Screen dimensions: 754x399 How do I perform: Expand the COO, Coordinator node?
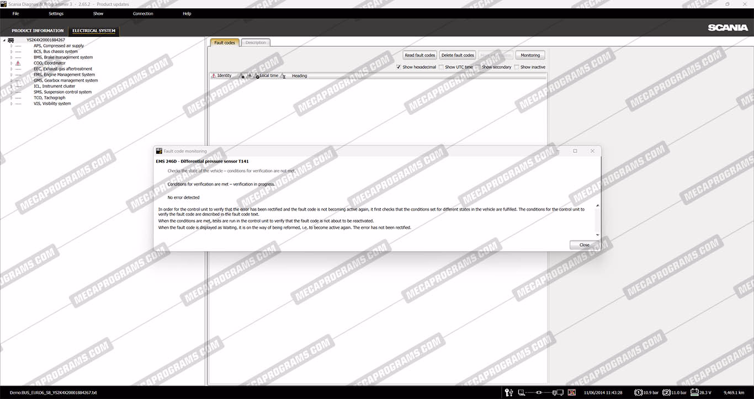pos(11,63)
